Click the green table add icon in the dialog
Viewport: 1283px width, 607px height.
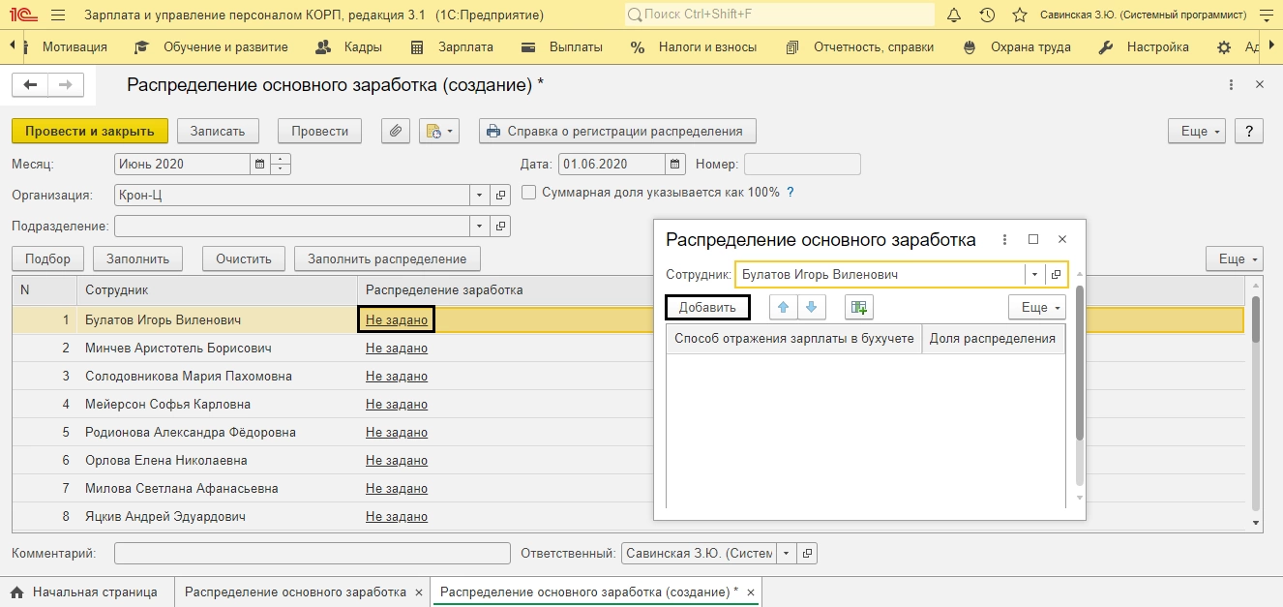coord(857,307)
